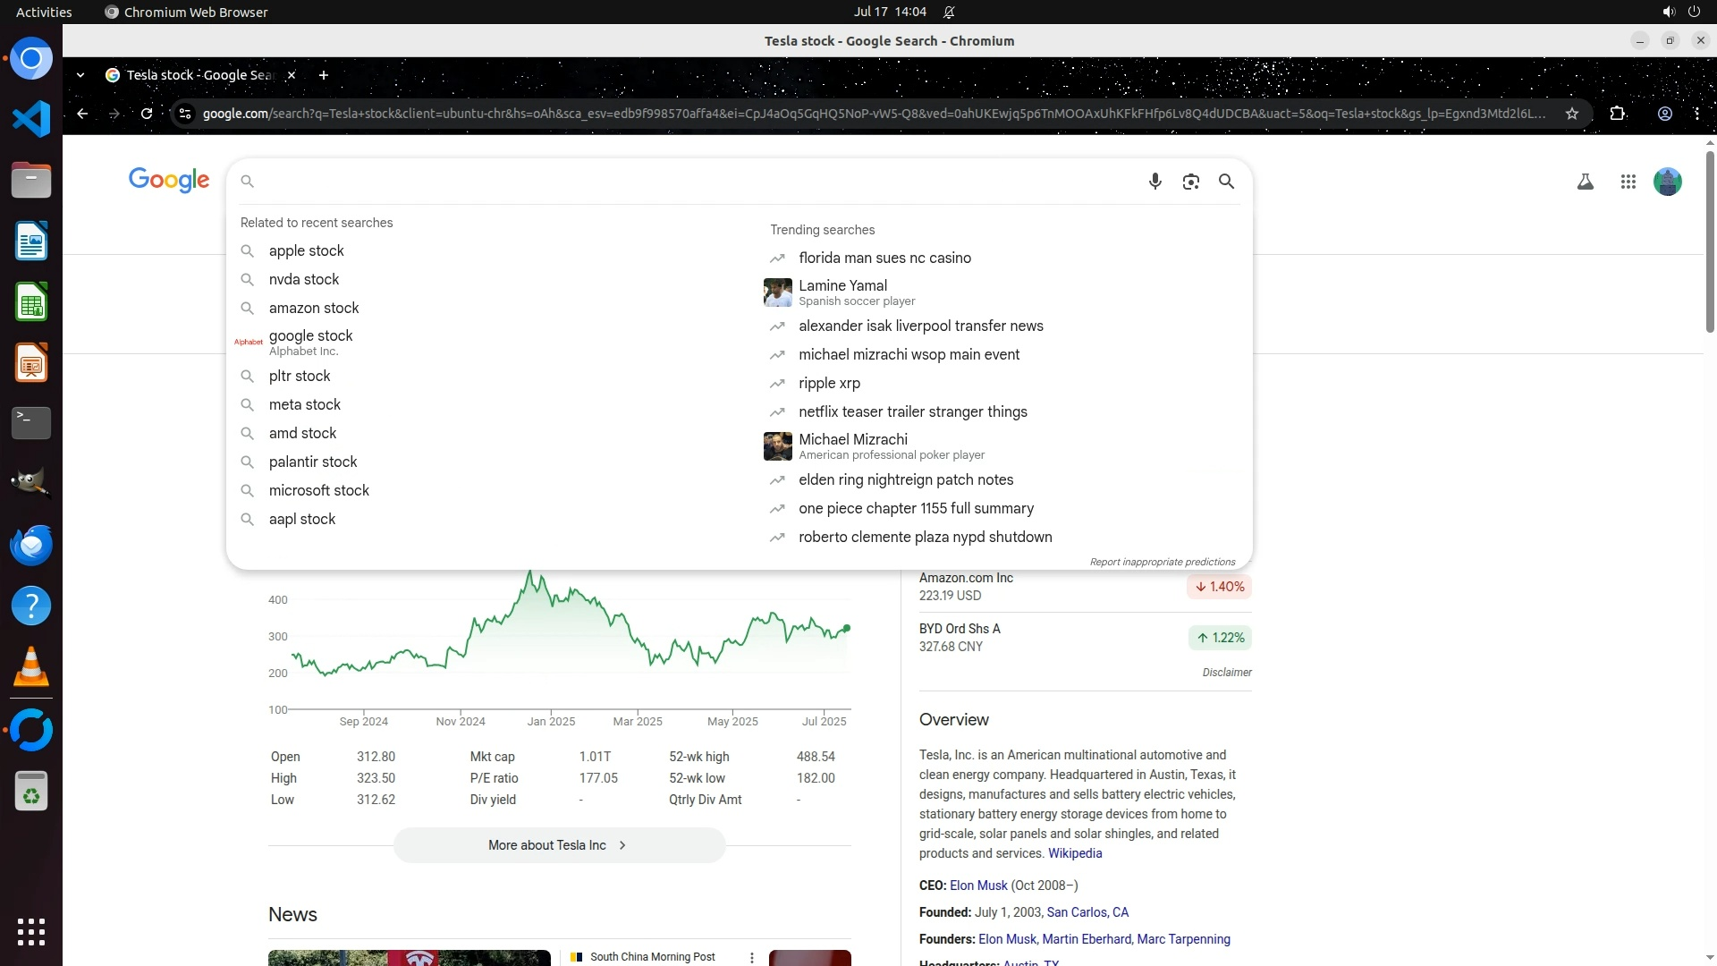The image size is (1717, 966).
Task: Open the Extensions puzzle icon
Action: click(x=1617, y=114)
